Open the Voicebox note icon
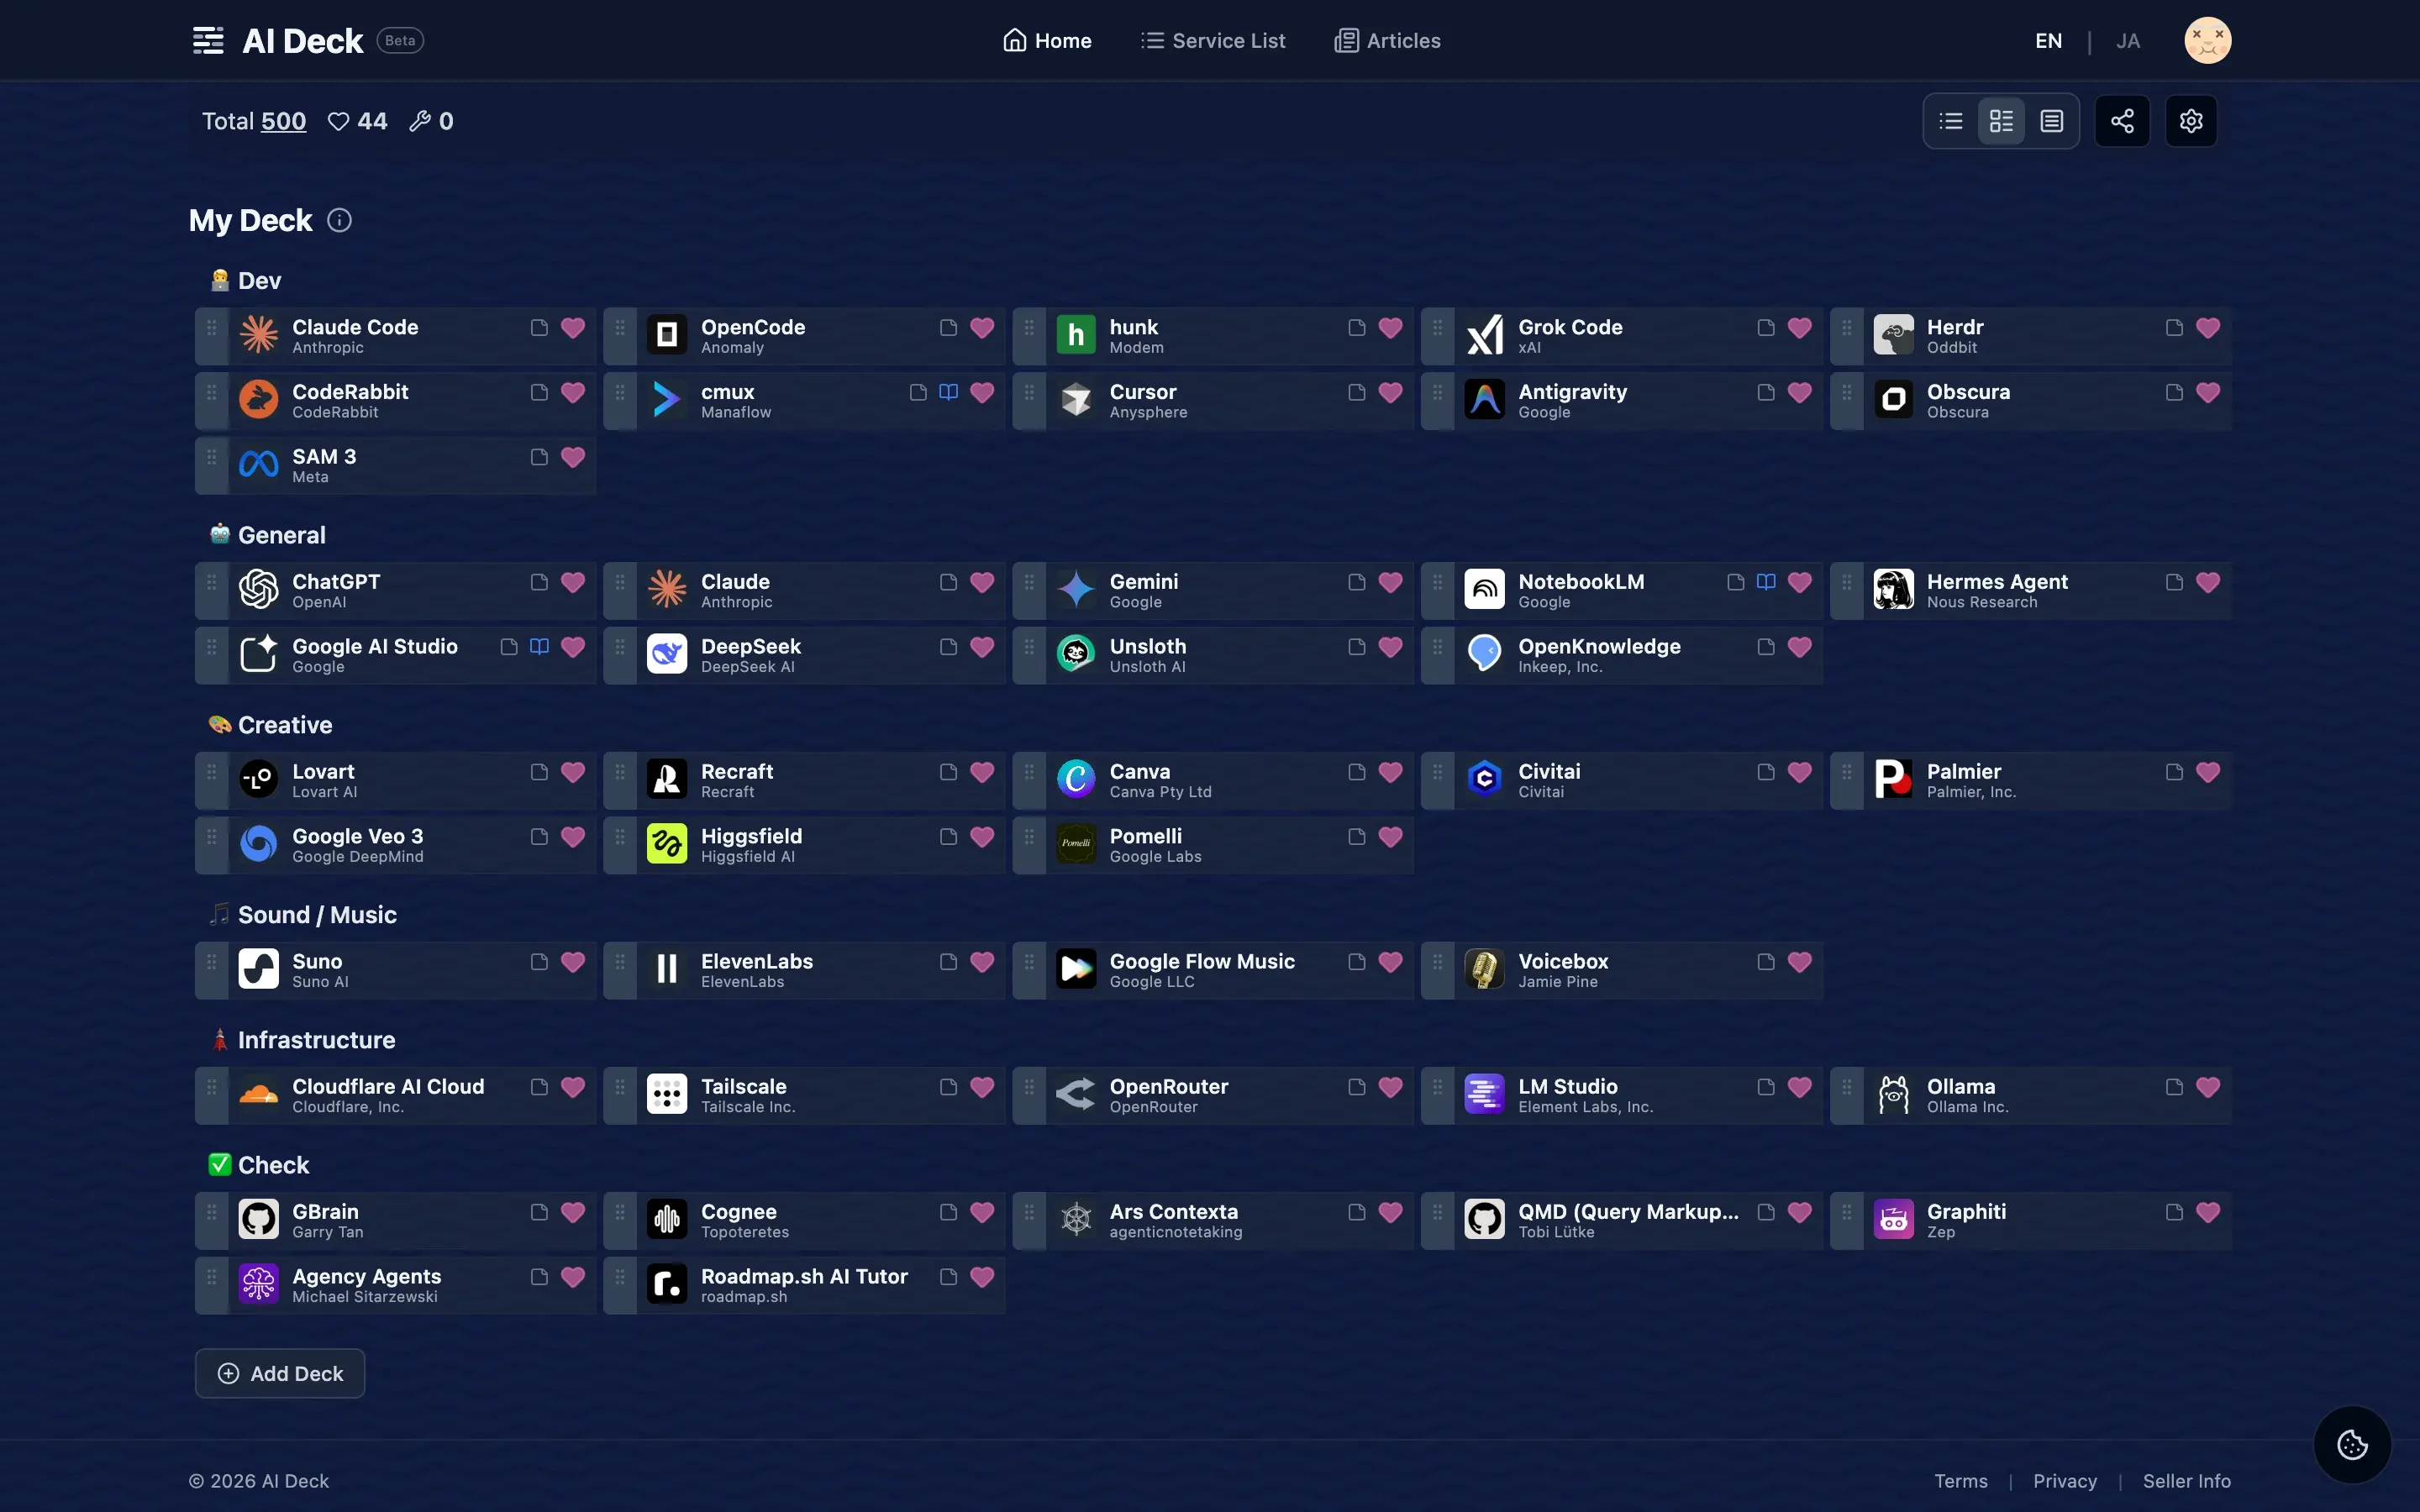 (x=1766, y=962)
